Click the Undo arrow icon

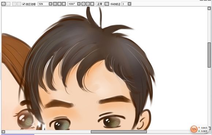tap(3, 4)
